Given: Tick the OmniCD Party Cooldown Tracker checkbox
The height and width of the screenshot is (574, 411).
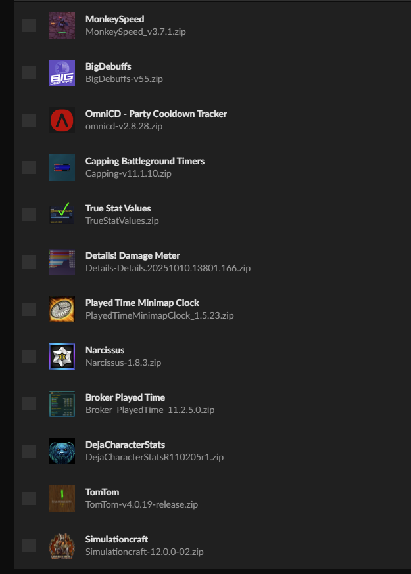Looking at the screenshot, I should (29, 120).
